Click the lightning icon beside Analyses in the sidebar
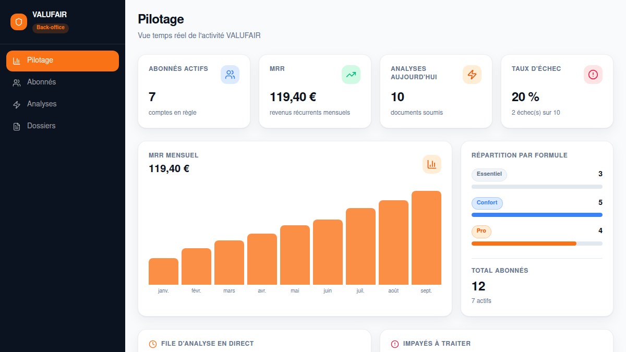Image resolution: width=626 pixels, height=352 pixels. pos(17,104)
